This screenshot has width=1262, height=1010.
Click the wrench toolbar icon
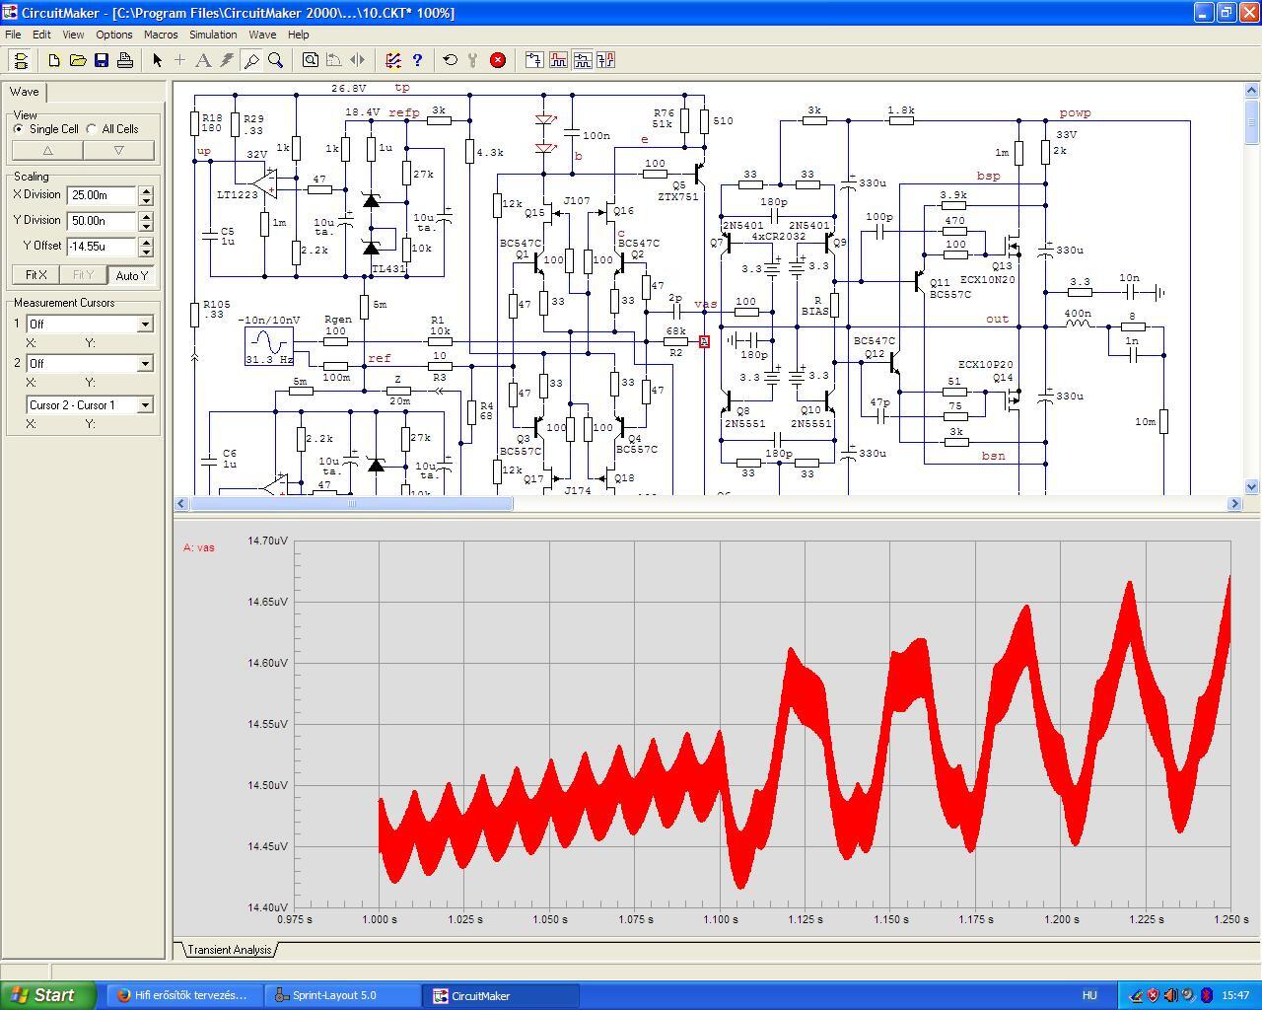pos(474,60)
